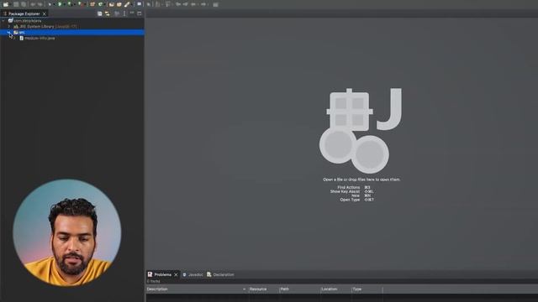This screenshot has height=302, width=538.
Task: Maximize the Package Explorer view
Action: coord(140,13)
